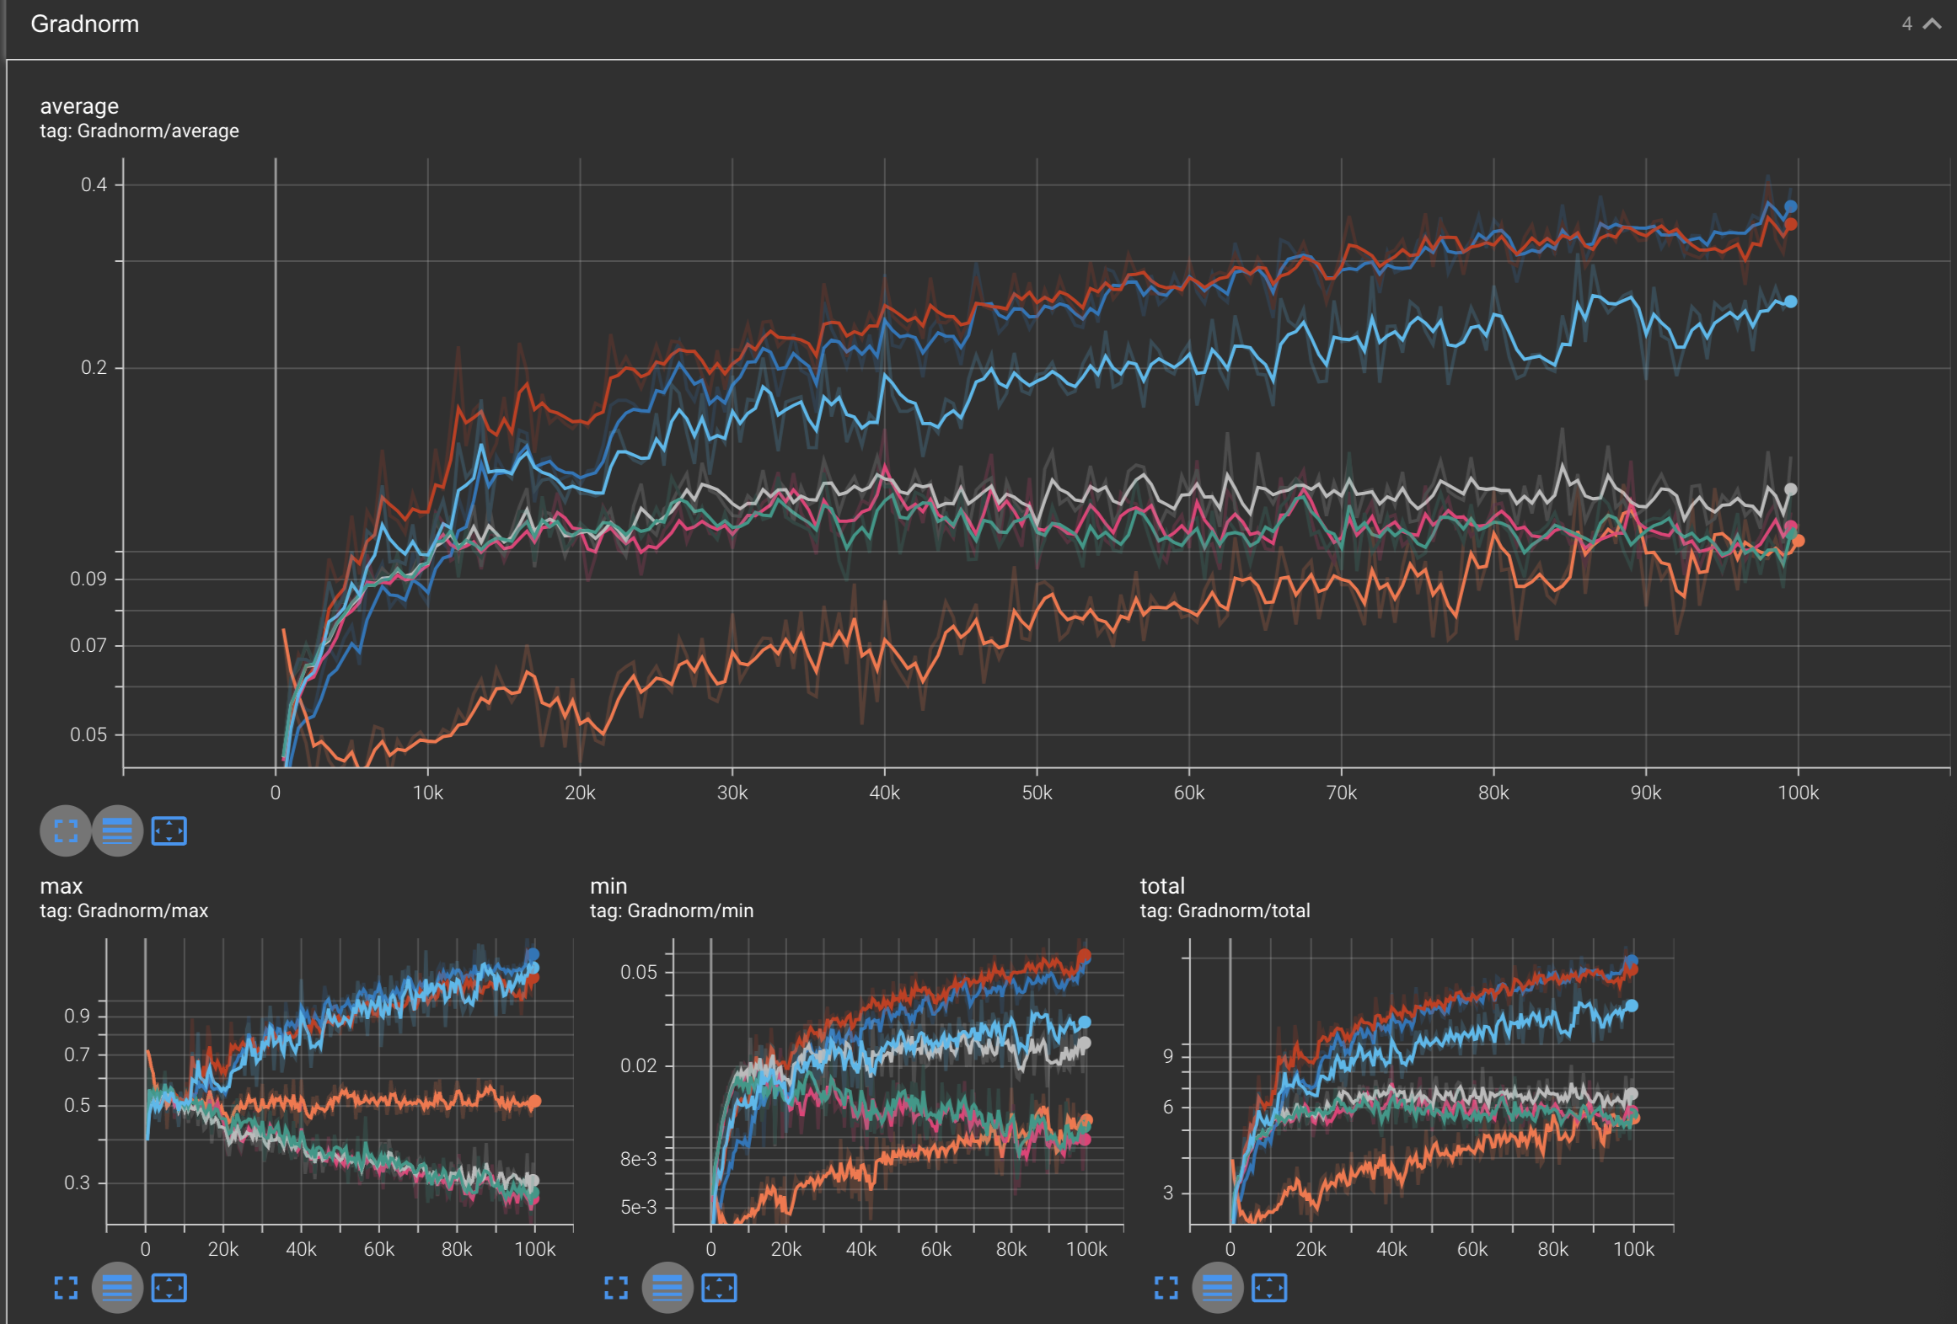Toggle log scale on max chart
The image size is (1957, 1324).
(x=117, y=1288)
